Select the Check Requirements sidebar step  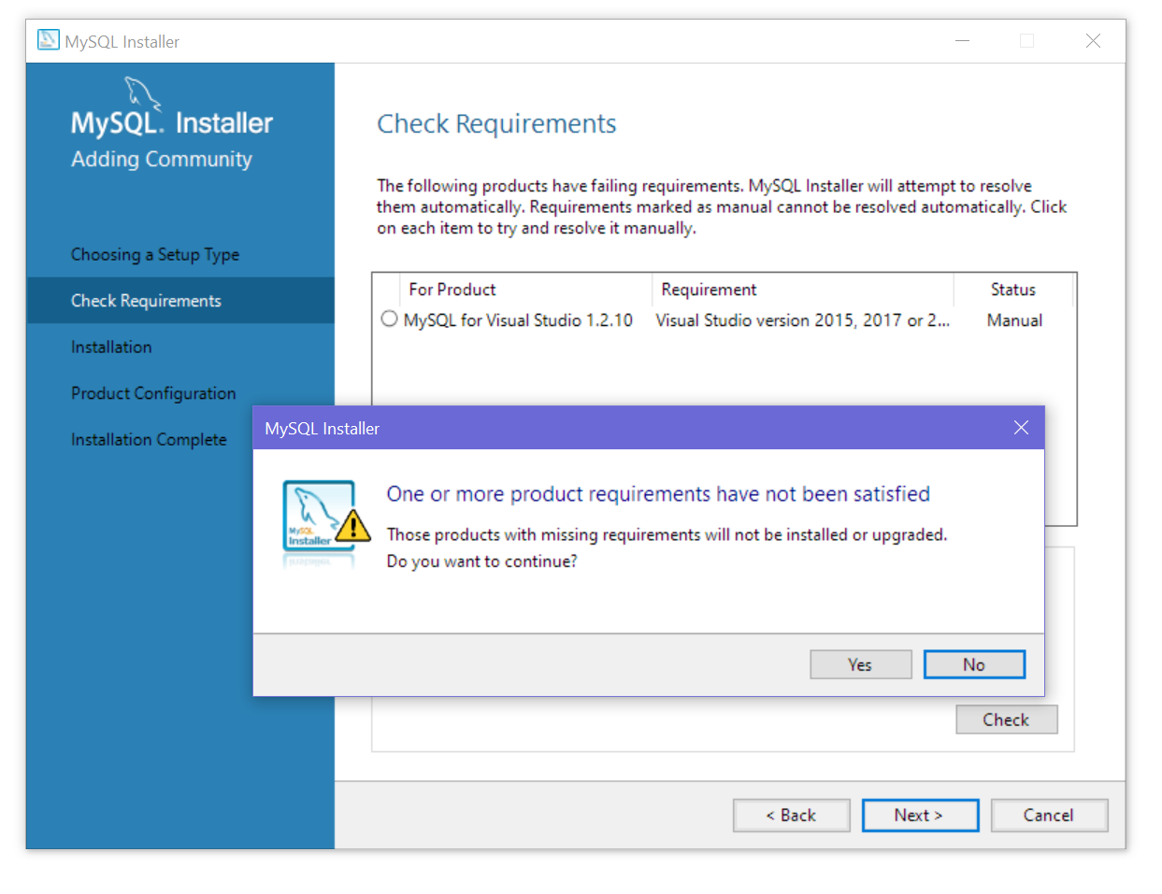(x=180, y=300)
